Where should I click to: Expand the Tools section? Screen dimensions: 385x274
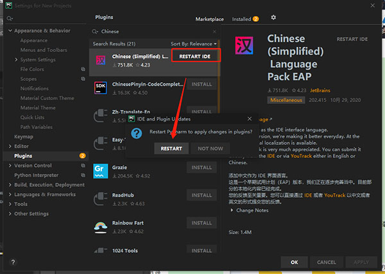click(10, 204)
